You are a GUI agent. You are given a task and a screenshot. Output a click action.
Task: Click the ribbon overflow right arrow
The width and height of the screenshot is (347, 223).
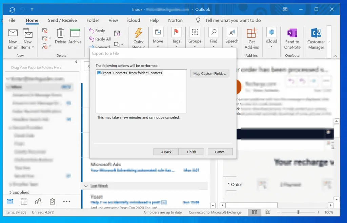(329, 42)
